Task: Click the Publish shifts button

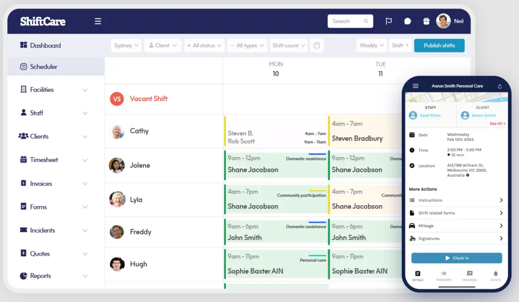Action: (x=439, y=45)
